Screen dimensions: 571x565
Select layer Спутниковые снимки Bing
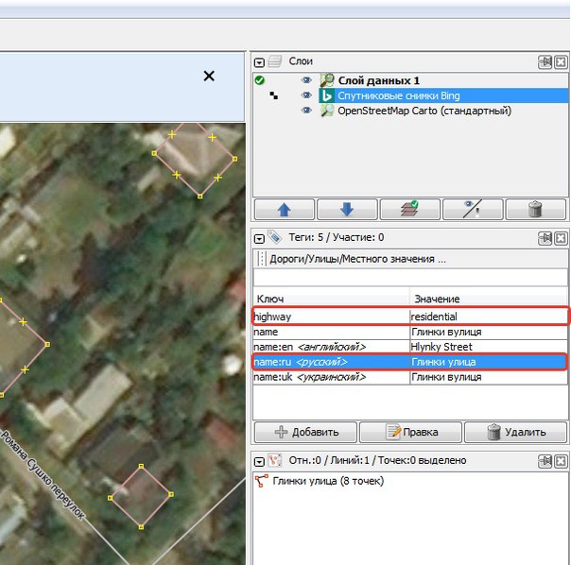point(399,95)
